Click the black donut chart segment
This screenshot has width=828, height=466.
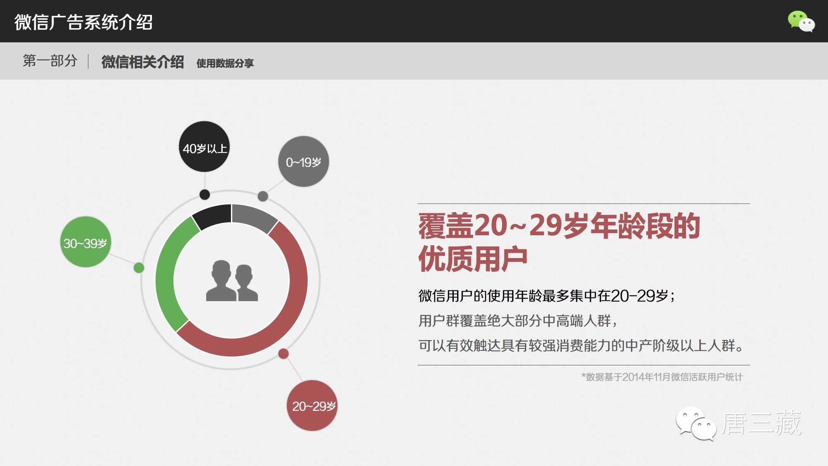(213, 215)
